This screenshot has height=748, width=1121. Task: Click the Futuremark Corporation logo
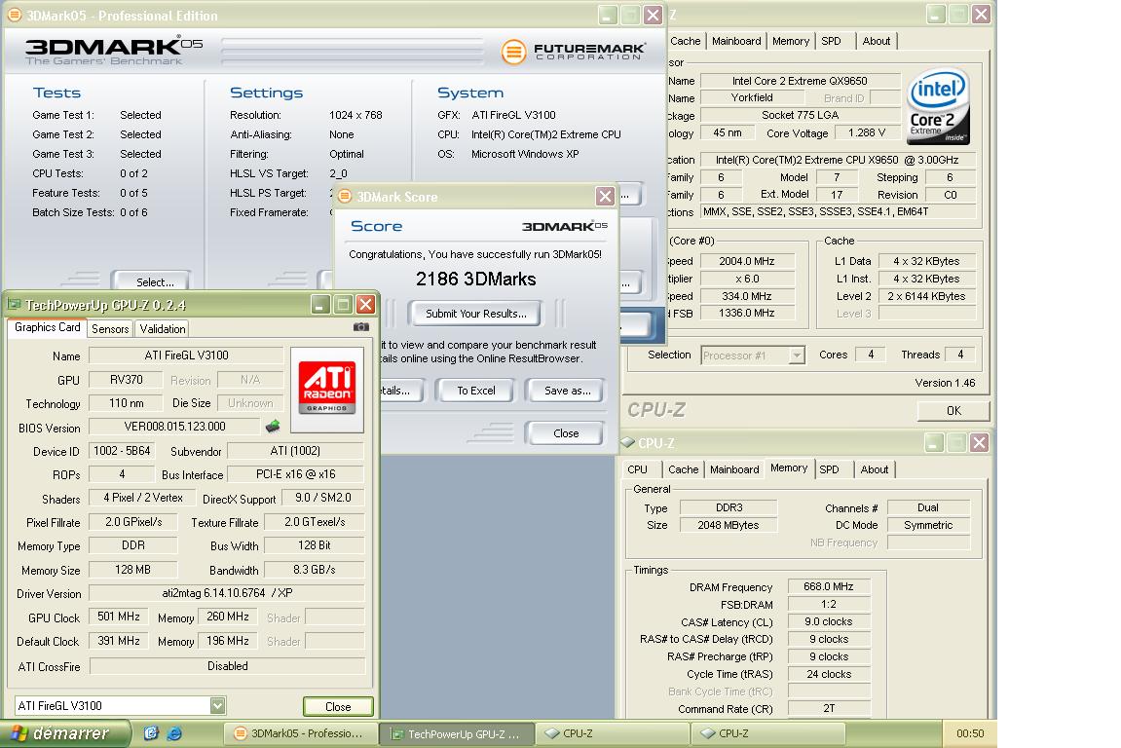point(573,51)
